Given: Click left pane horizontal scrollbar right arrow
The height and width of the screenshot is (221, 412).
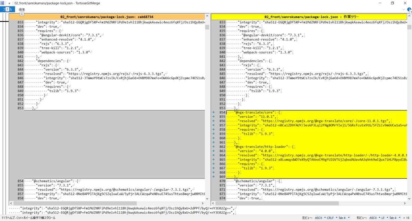Looking at the screenshot, I should 203,202.
